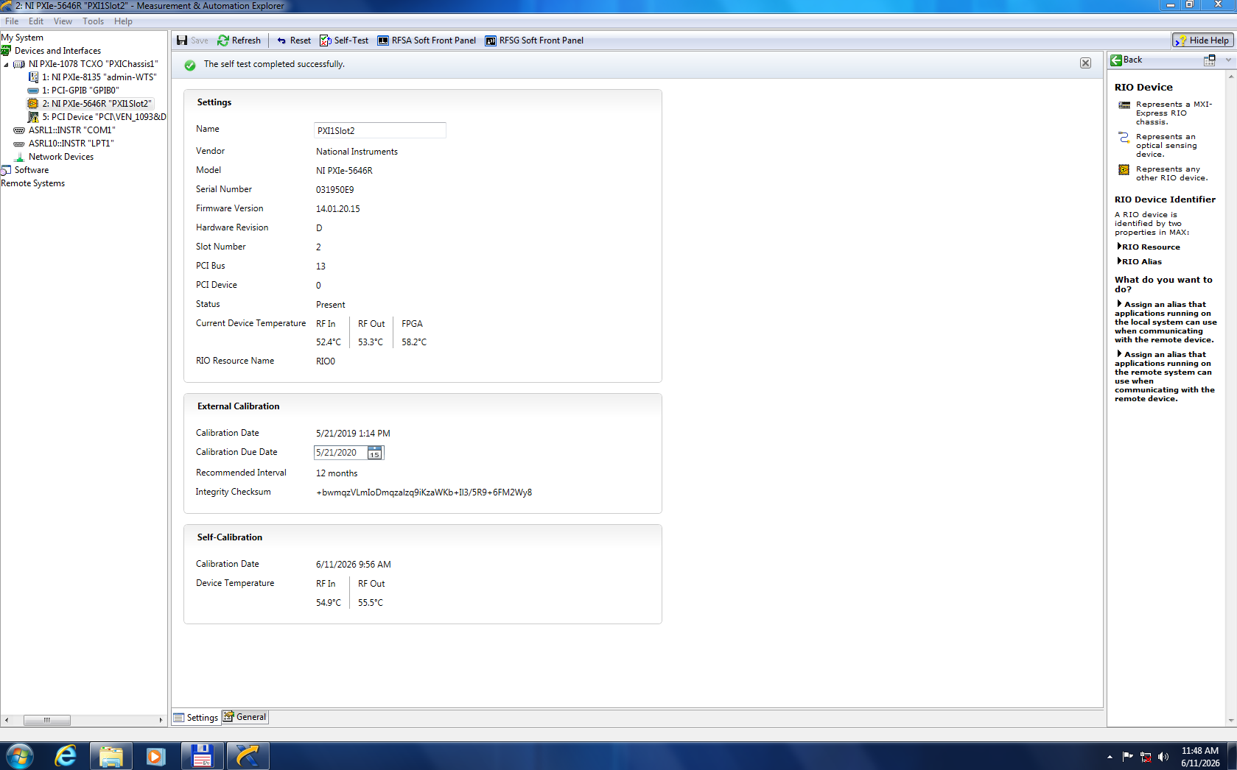Select NI PXIe-5646R "PXI1Slot2" in tree
Screen dimensions: 1237x770
click(x=97, y=104)
